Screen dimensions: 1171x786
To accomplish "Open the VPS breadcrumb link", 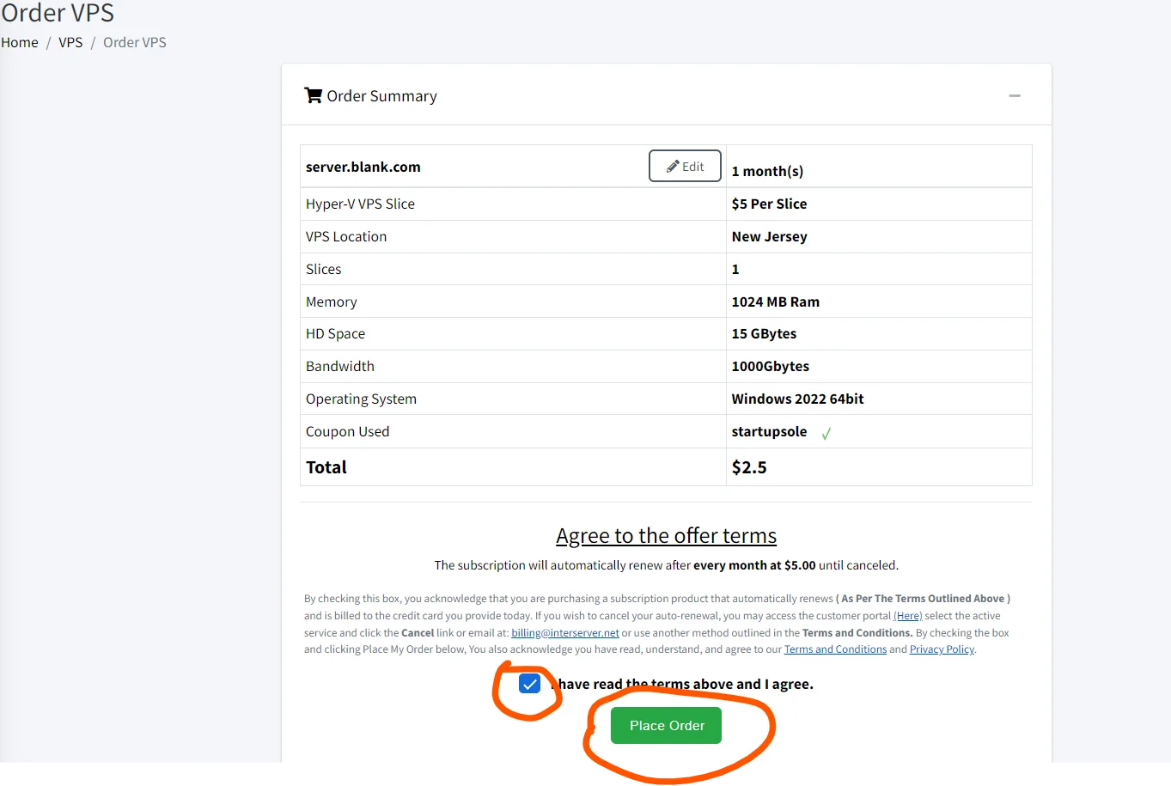I will (70, 42).
